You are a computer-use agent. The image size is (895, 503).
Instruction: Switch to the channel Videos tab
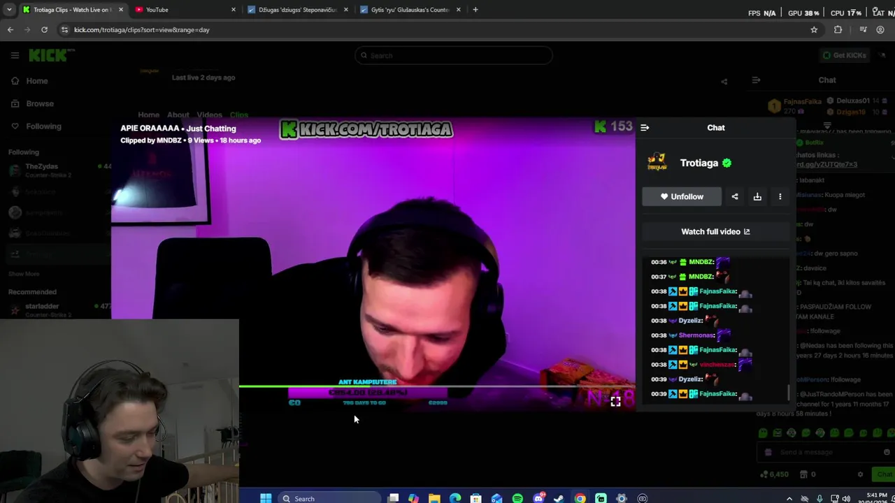point(209,115)
